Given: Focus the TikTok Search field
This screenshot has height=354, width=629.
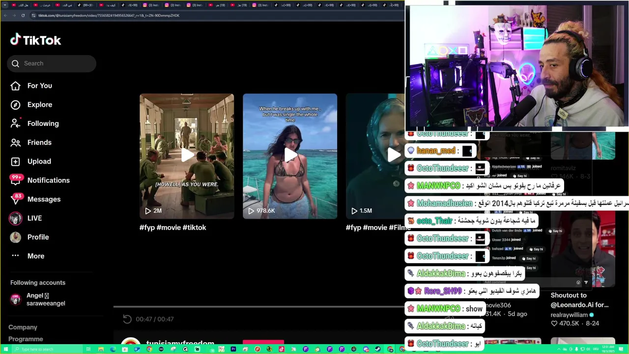Looking at the screenshot, I should (52, 63).
